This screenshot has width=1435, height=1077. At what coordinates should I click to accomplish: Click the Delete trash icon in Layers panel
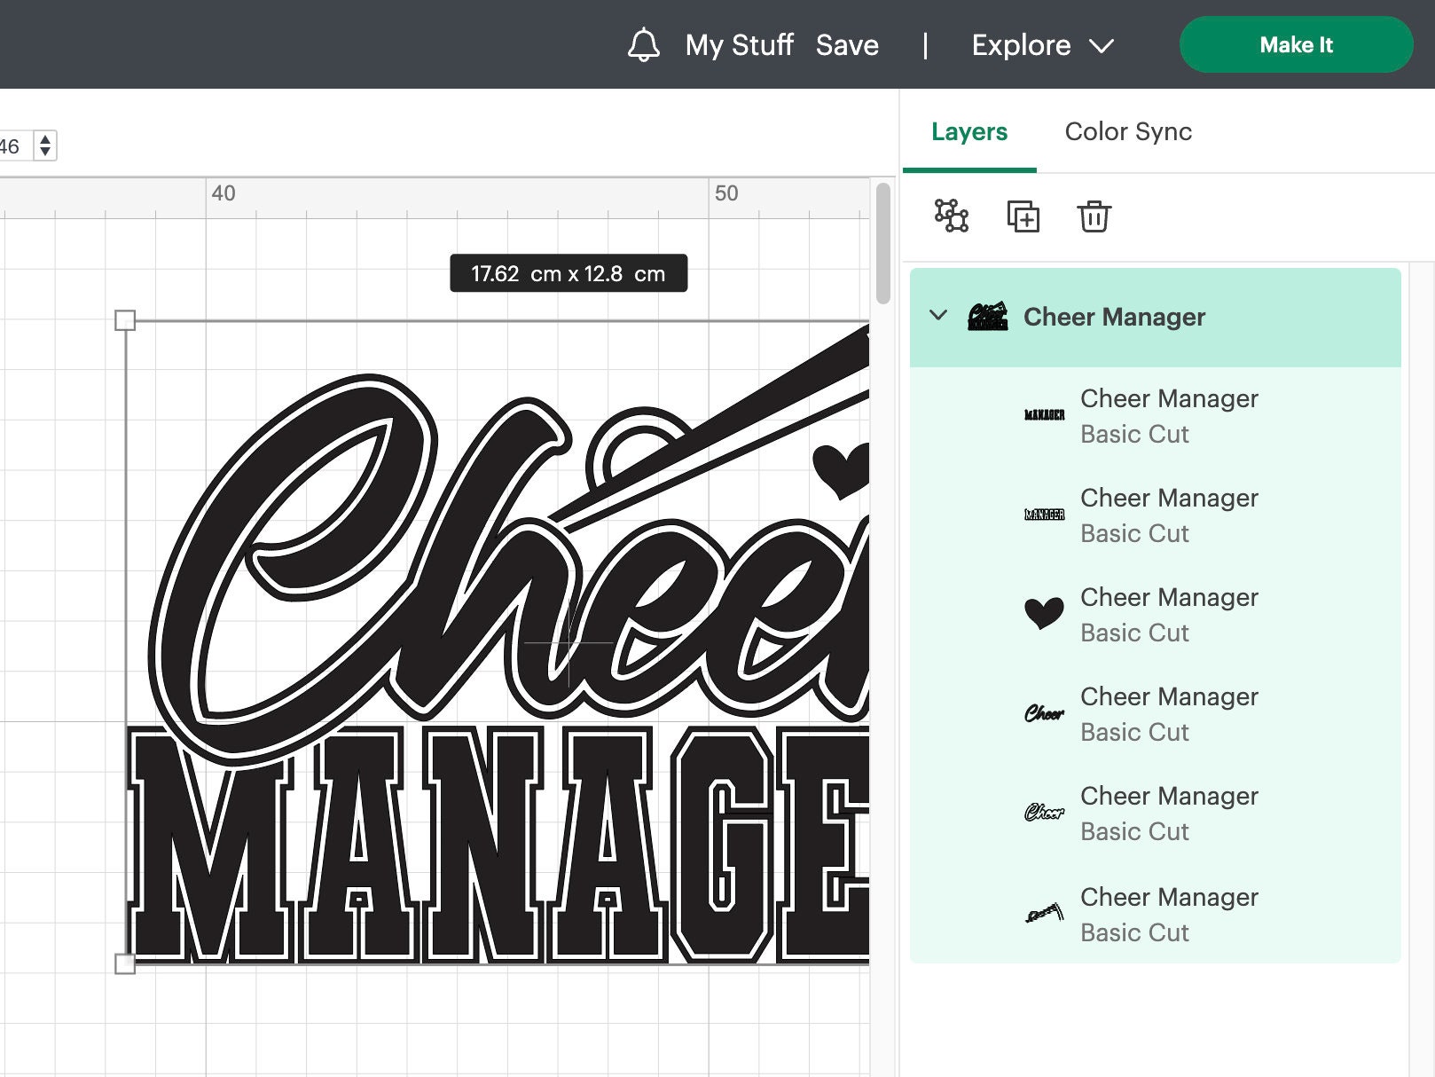pyautogui.click(x=1094, y=216)
